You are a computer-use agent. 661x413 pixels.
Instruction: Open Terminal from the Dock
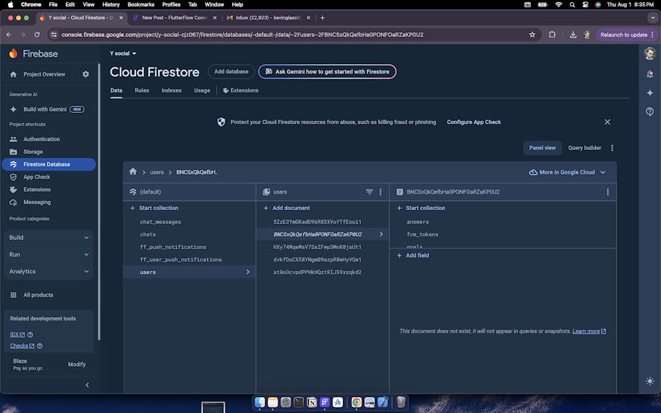coord(299,402)
